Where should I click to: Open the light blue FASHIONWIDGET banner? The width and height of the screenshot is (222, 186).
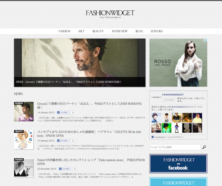click(178, 182)
